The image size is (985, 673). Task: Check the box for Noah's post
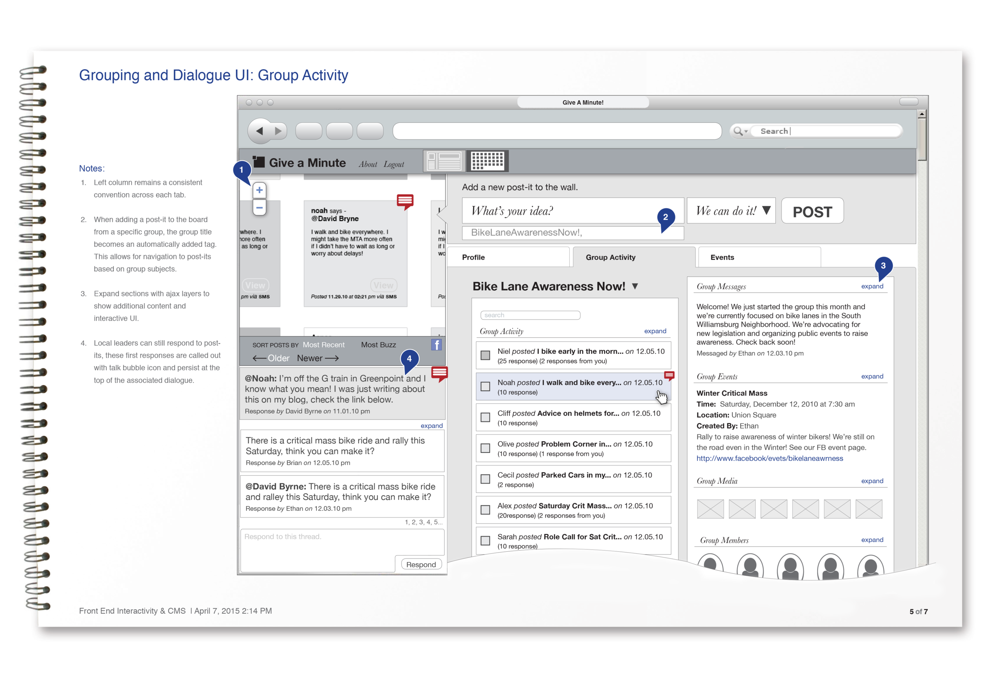click(485, 386)
